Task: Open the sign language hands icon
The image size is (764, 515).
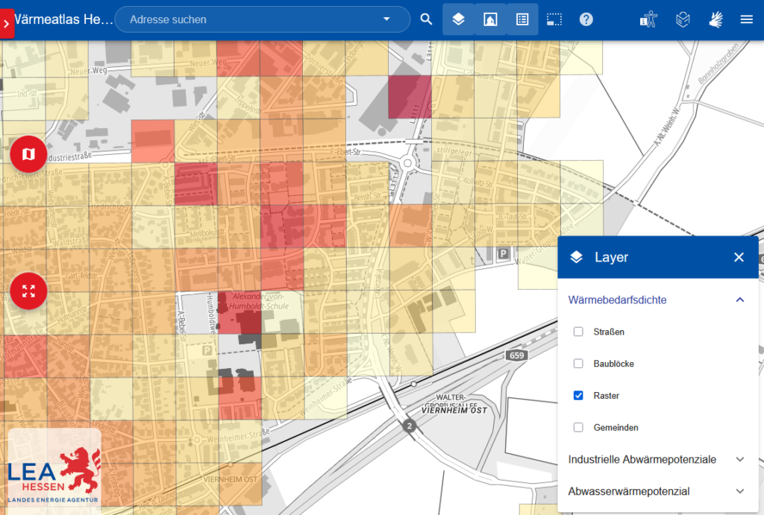Action: click(715, 19)
